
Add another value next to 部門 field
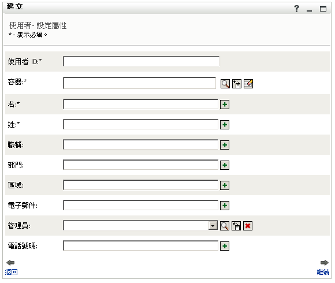(x=225, y=165)
